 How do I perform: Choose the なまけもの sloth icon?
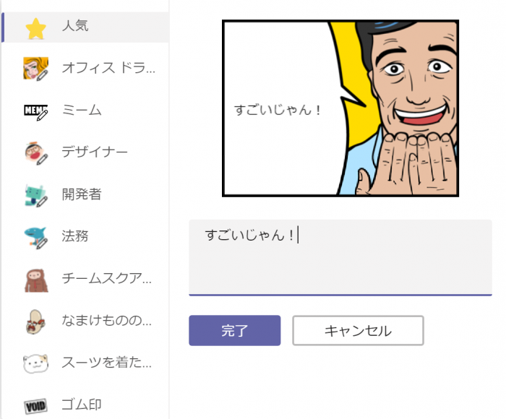click(x=36, y=321)
